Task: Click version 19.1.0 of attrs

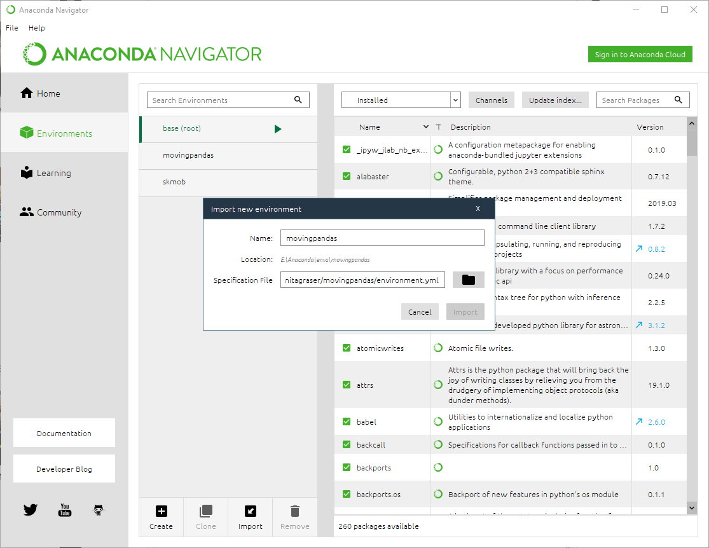Action: pos(659,385)
